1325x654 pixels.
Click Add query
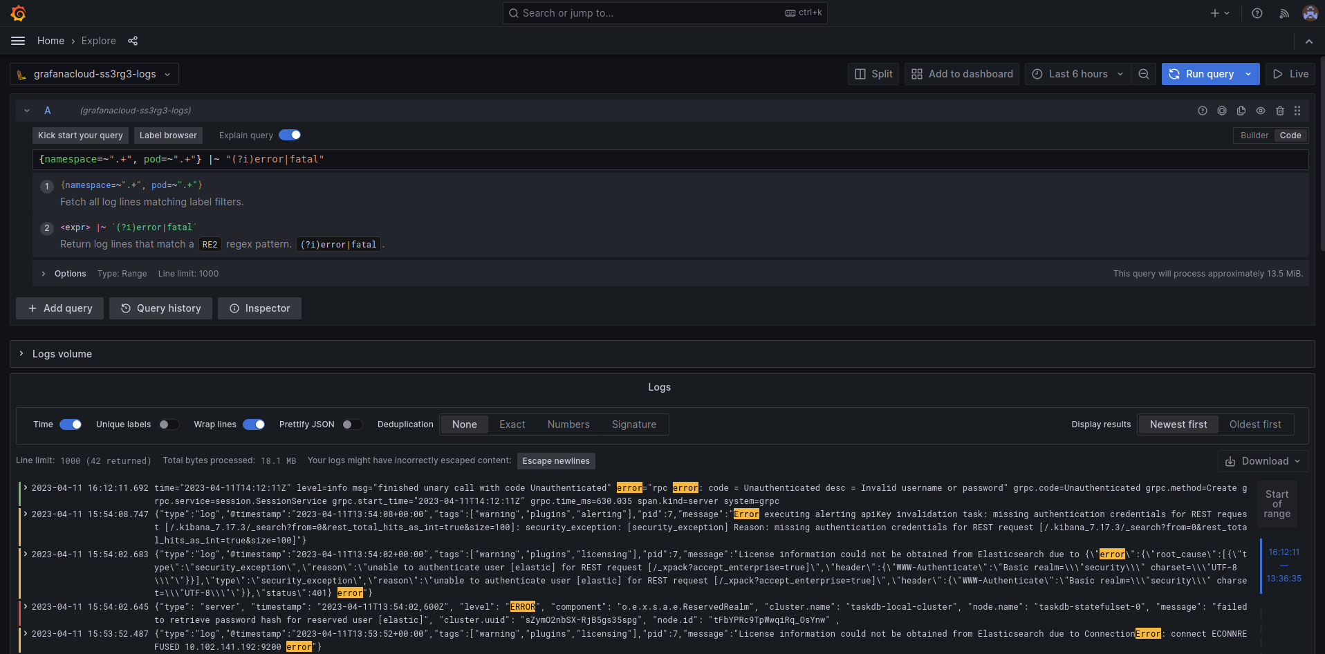click(60, 308)
